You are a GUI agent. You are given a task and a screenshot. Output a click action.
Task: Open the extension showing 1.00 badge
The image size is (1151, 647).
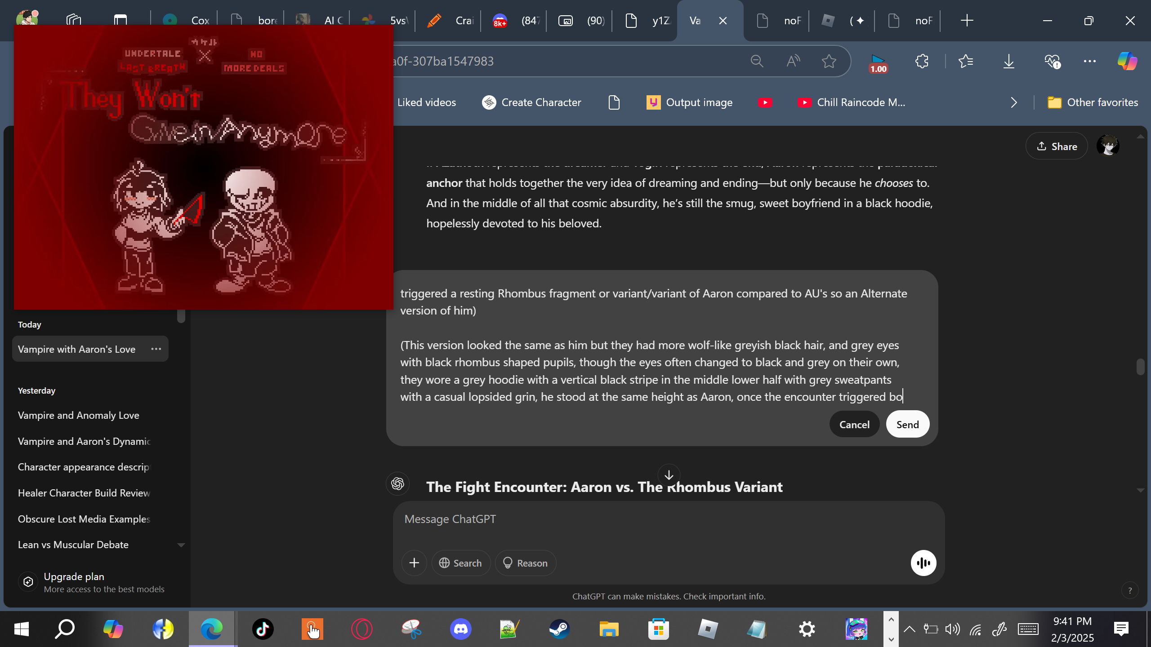coord(878,63)
